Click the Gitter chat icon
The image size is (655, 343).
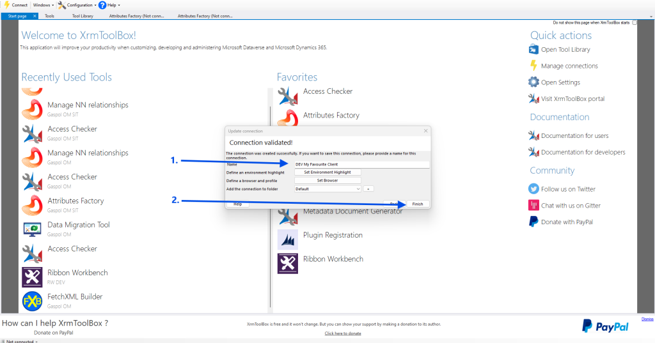tap(533, 205)
